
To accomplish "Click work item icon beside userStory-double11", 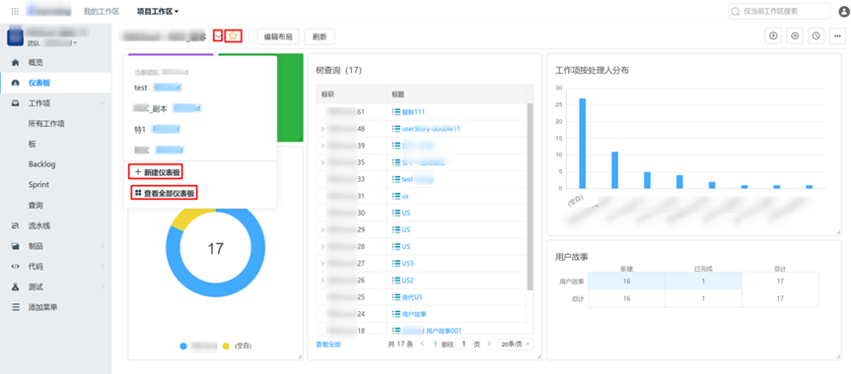I will click(395, 129).
